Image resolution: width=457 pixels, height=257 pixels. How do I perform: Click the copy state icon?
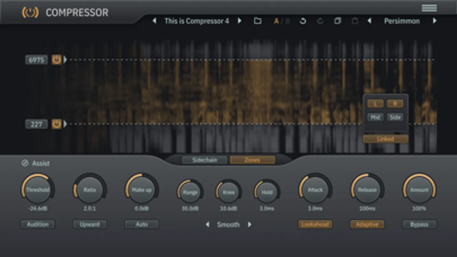(x=338, y=21)
